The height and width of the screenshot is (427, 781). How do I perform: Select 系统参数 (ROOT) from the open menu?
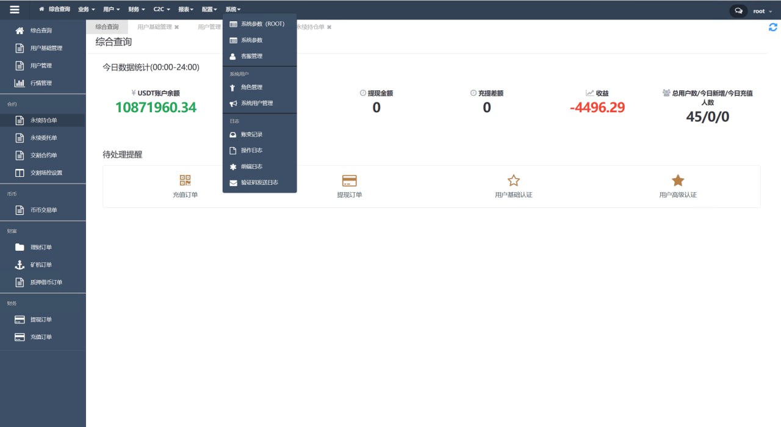(x=262, y=24)
